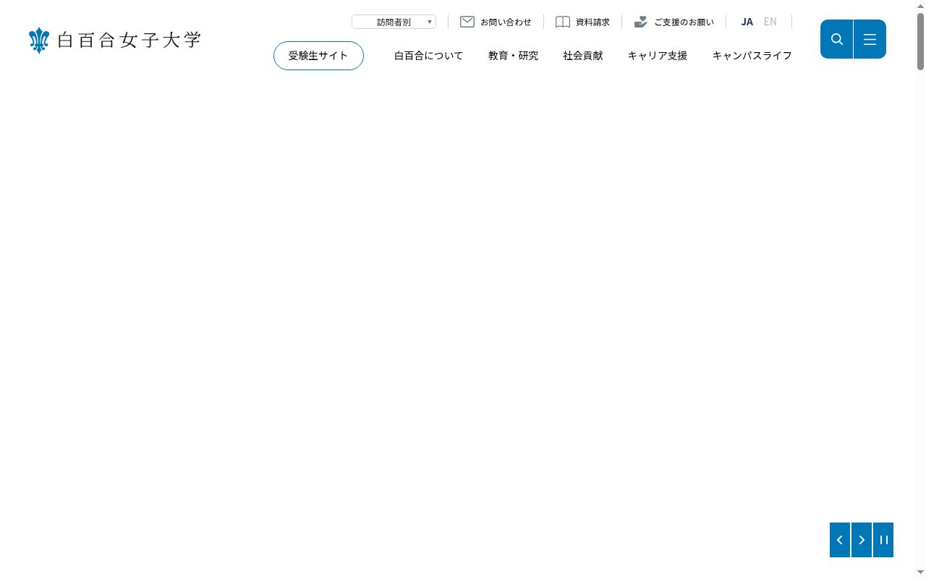Image resolution: width=926 pixels, height=579 pixels.
Task: Click the heart-in-hand icon for ご支援のお願い
Action: (x=640, y=22)
